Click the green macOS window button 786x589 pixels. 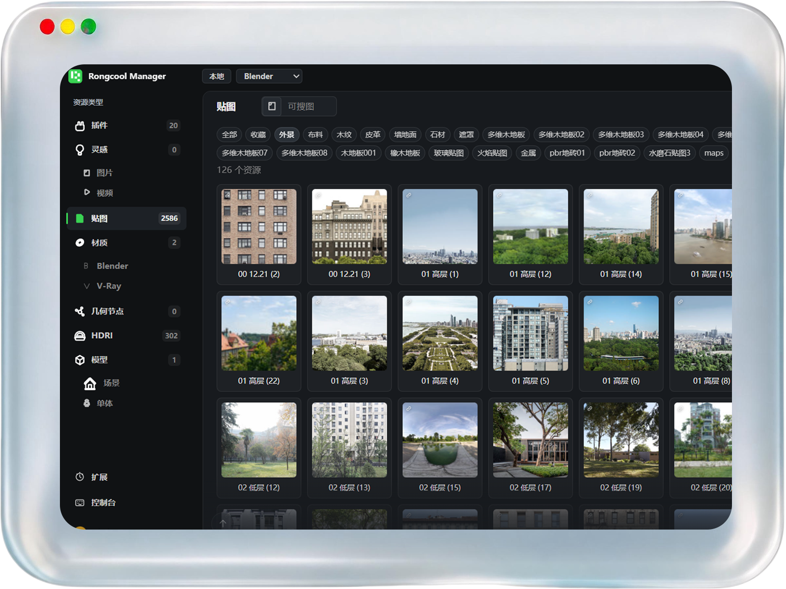[88, 27]
